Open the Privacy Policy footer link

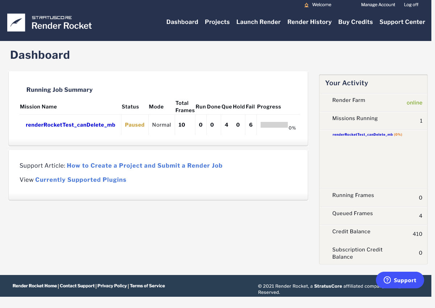pos(112,286)
